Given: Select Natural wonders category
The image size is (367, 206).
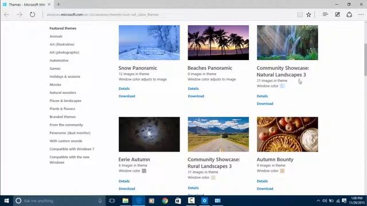Looking at the screenshot, I should (x=63, y=93).
